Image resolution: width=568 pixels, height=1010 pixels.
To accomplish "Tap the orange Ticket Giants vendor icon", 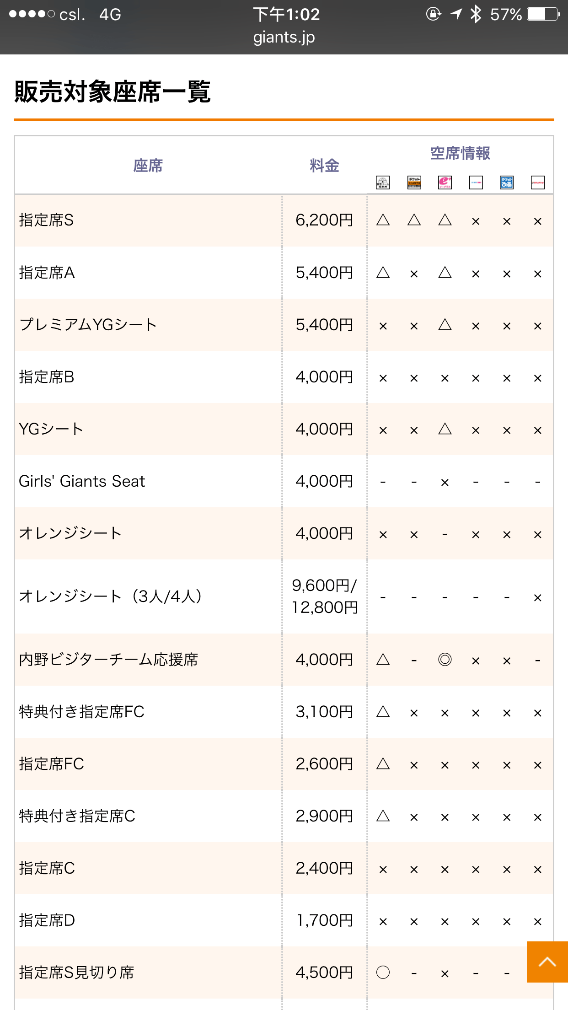I will click(414, 183).
